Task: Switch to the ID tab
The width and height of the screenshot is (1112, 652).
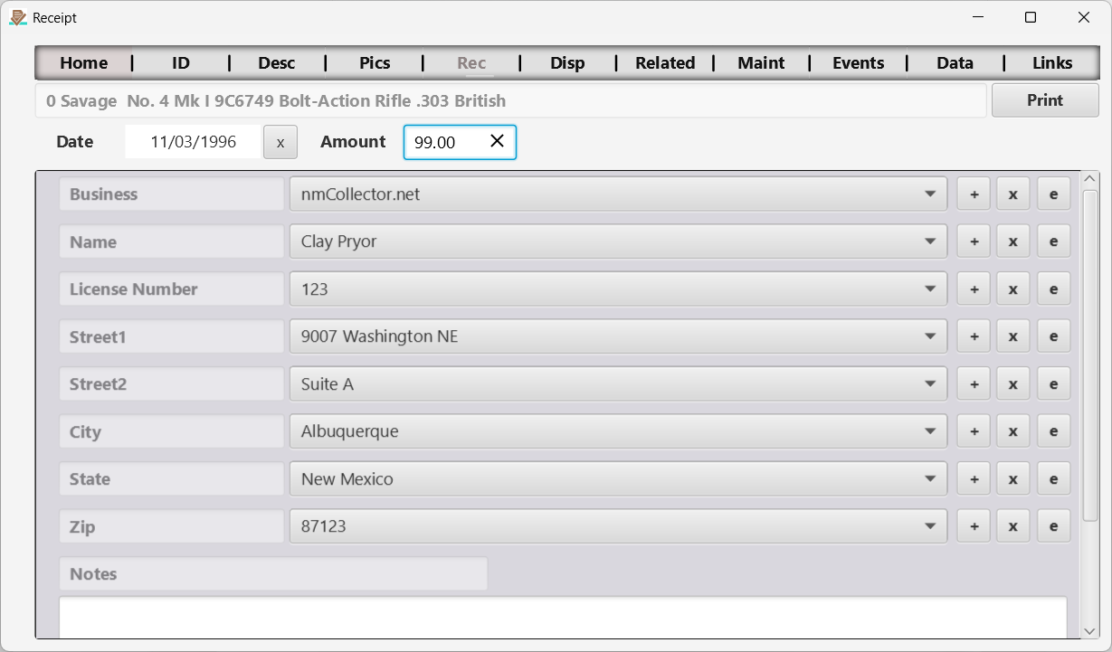Action: 181,62
